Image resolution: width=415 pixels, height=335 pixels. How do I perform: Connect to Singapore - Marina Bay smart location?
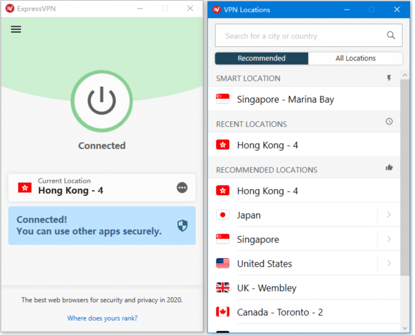coord(304,99)
